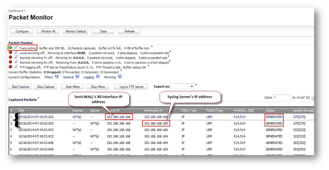329x170 pixels.
Task: Click the statistics icon beside Local mirroring off
Action: [16, 53]
